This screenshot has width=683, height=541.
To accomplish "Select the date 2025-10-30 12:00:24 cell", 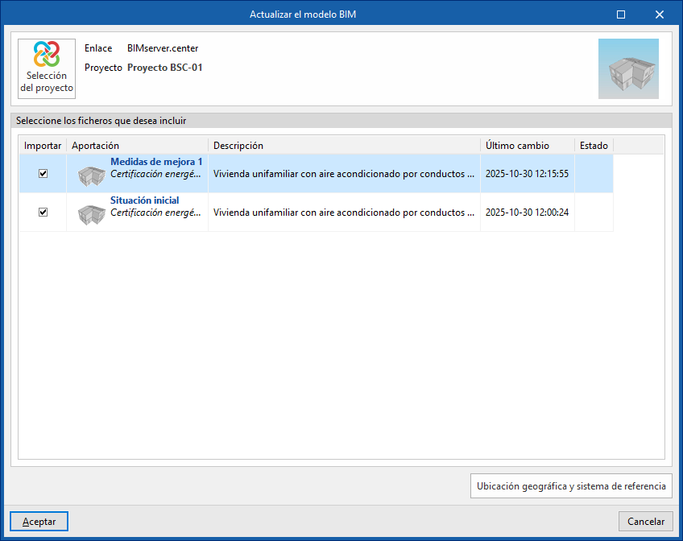I will click(x=527, y=213).
